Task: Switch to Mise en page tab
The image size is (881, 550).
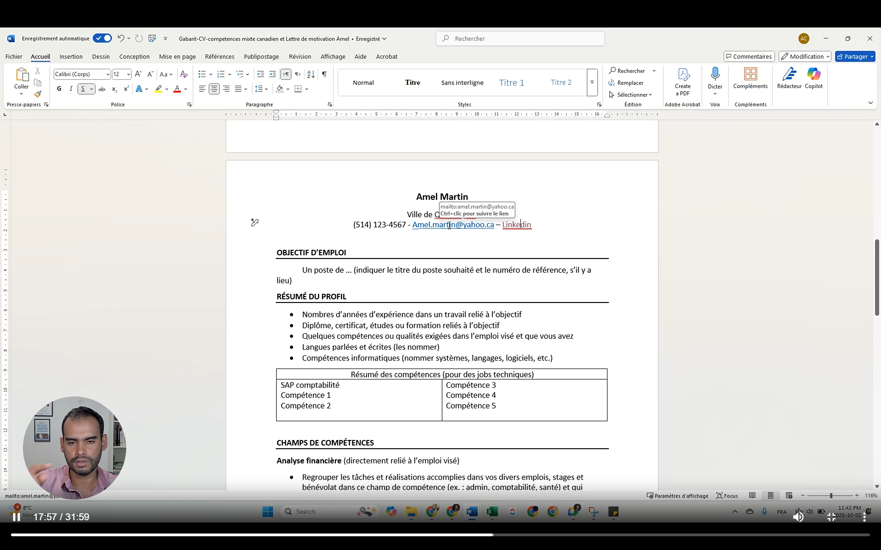Action: tap(177, 57)
